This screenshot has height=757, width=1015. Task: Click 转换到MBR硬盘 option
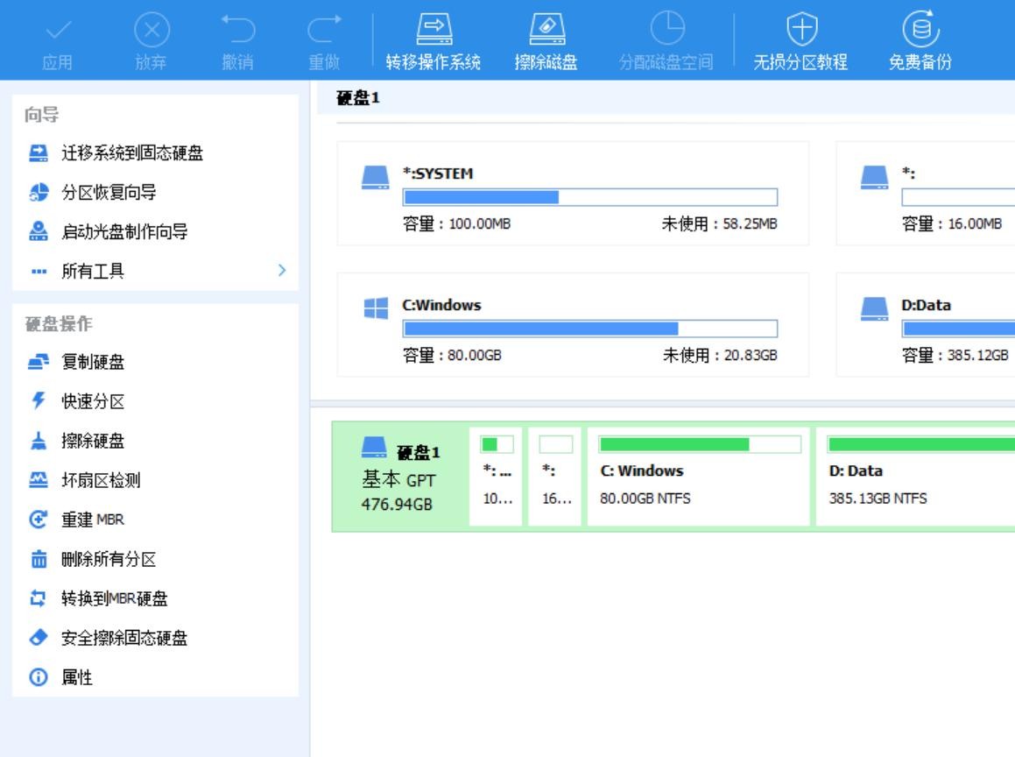[x=114, y=598]
